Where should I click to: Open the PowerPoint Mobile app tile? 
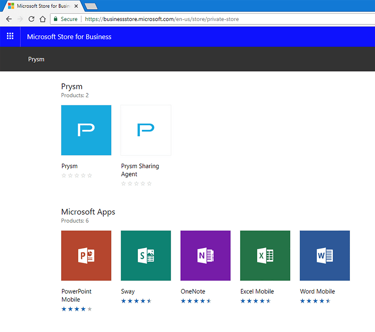tap(86, 255)
